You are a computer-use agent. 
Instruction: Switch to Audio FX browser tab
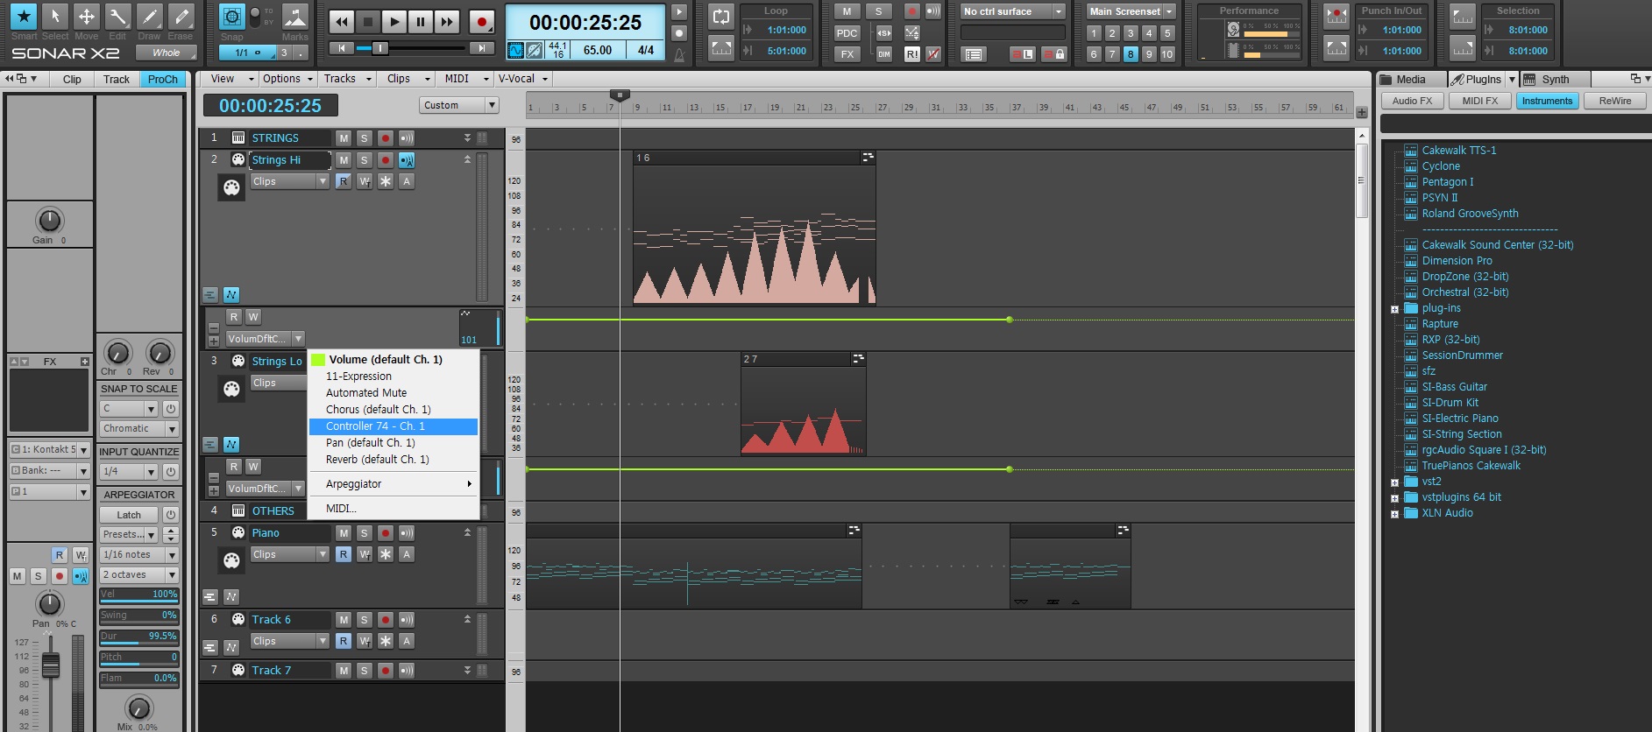pyautogui.click(x=1412, y=101)
